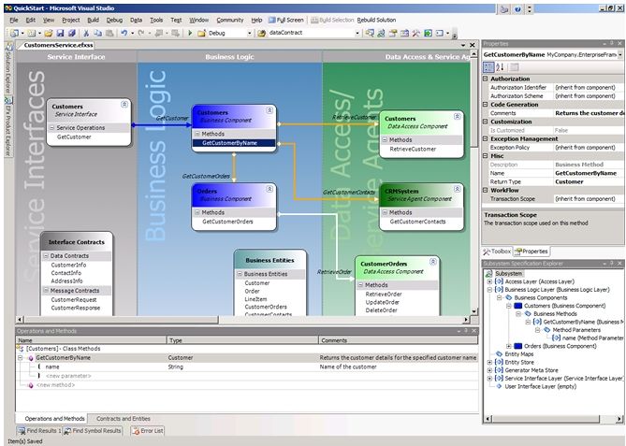
Task: Collapse Orders Business Component shape chevron
Action: click(269, 189)
